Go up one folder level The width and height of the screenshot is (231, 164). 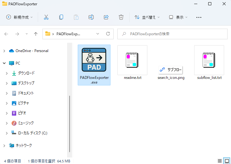[x=36, y=34]
